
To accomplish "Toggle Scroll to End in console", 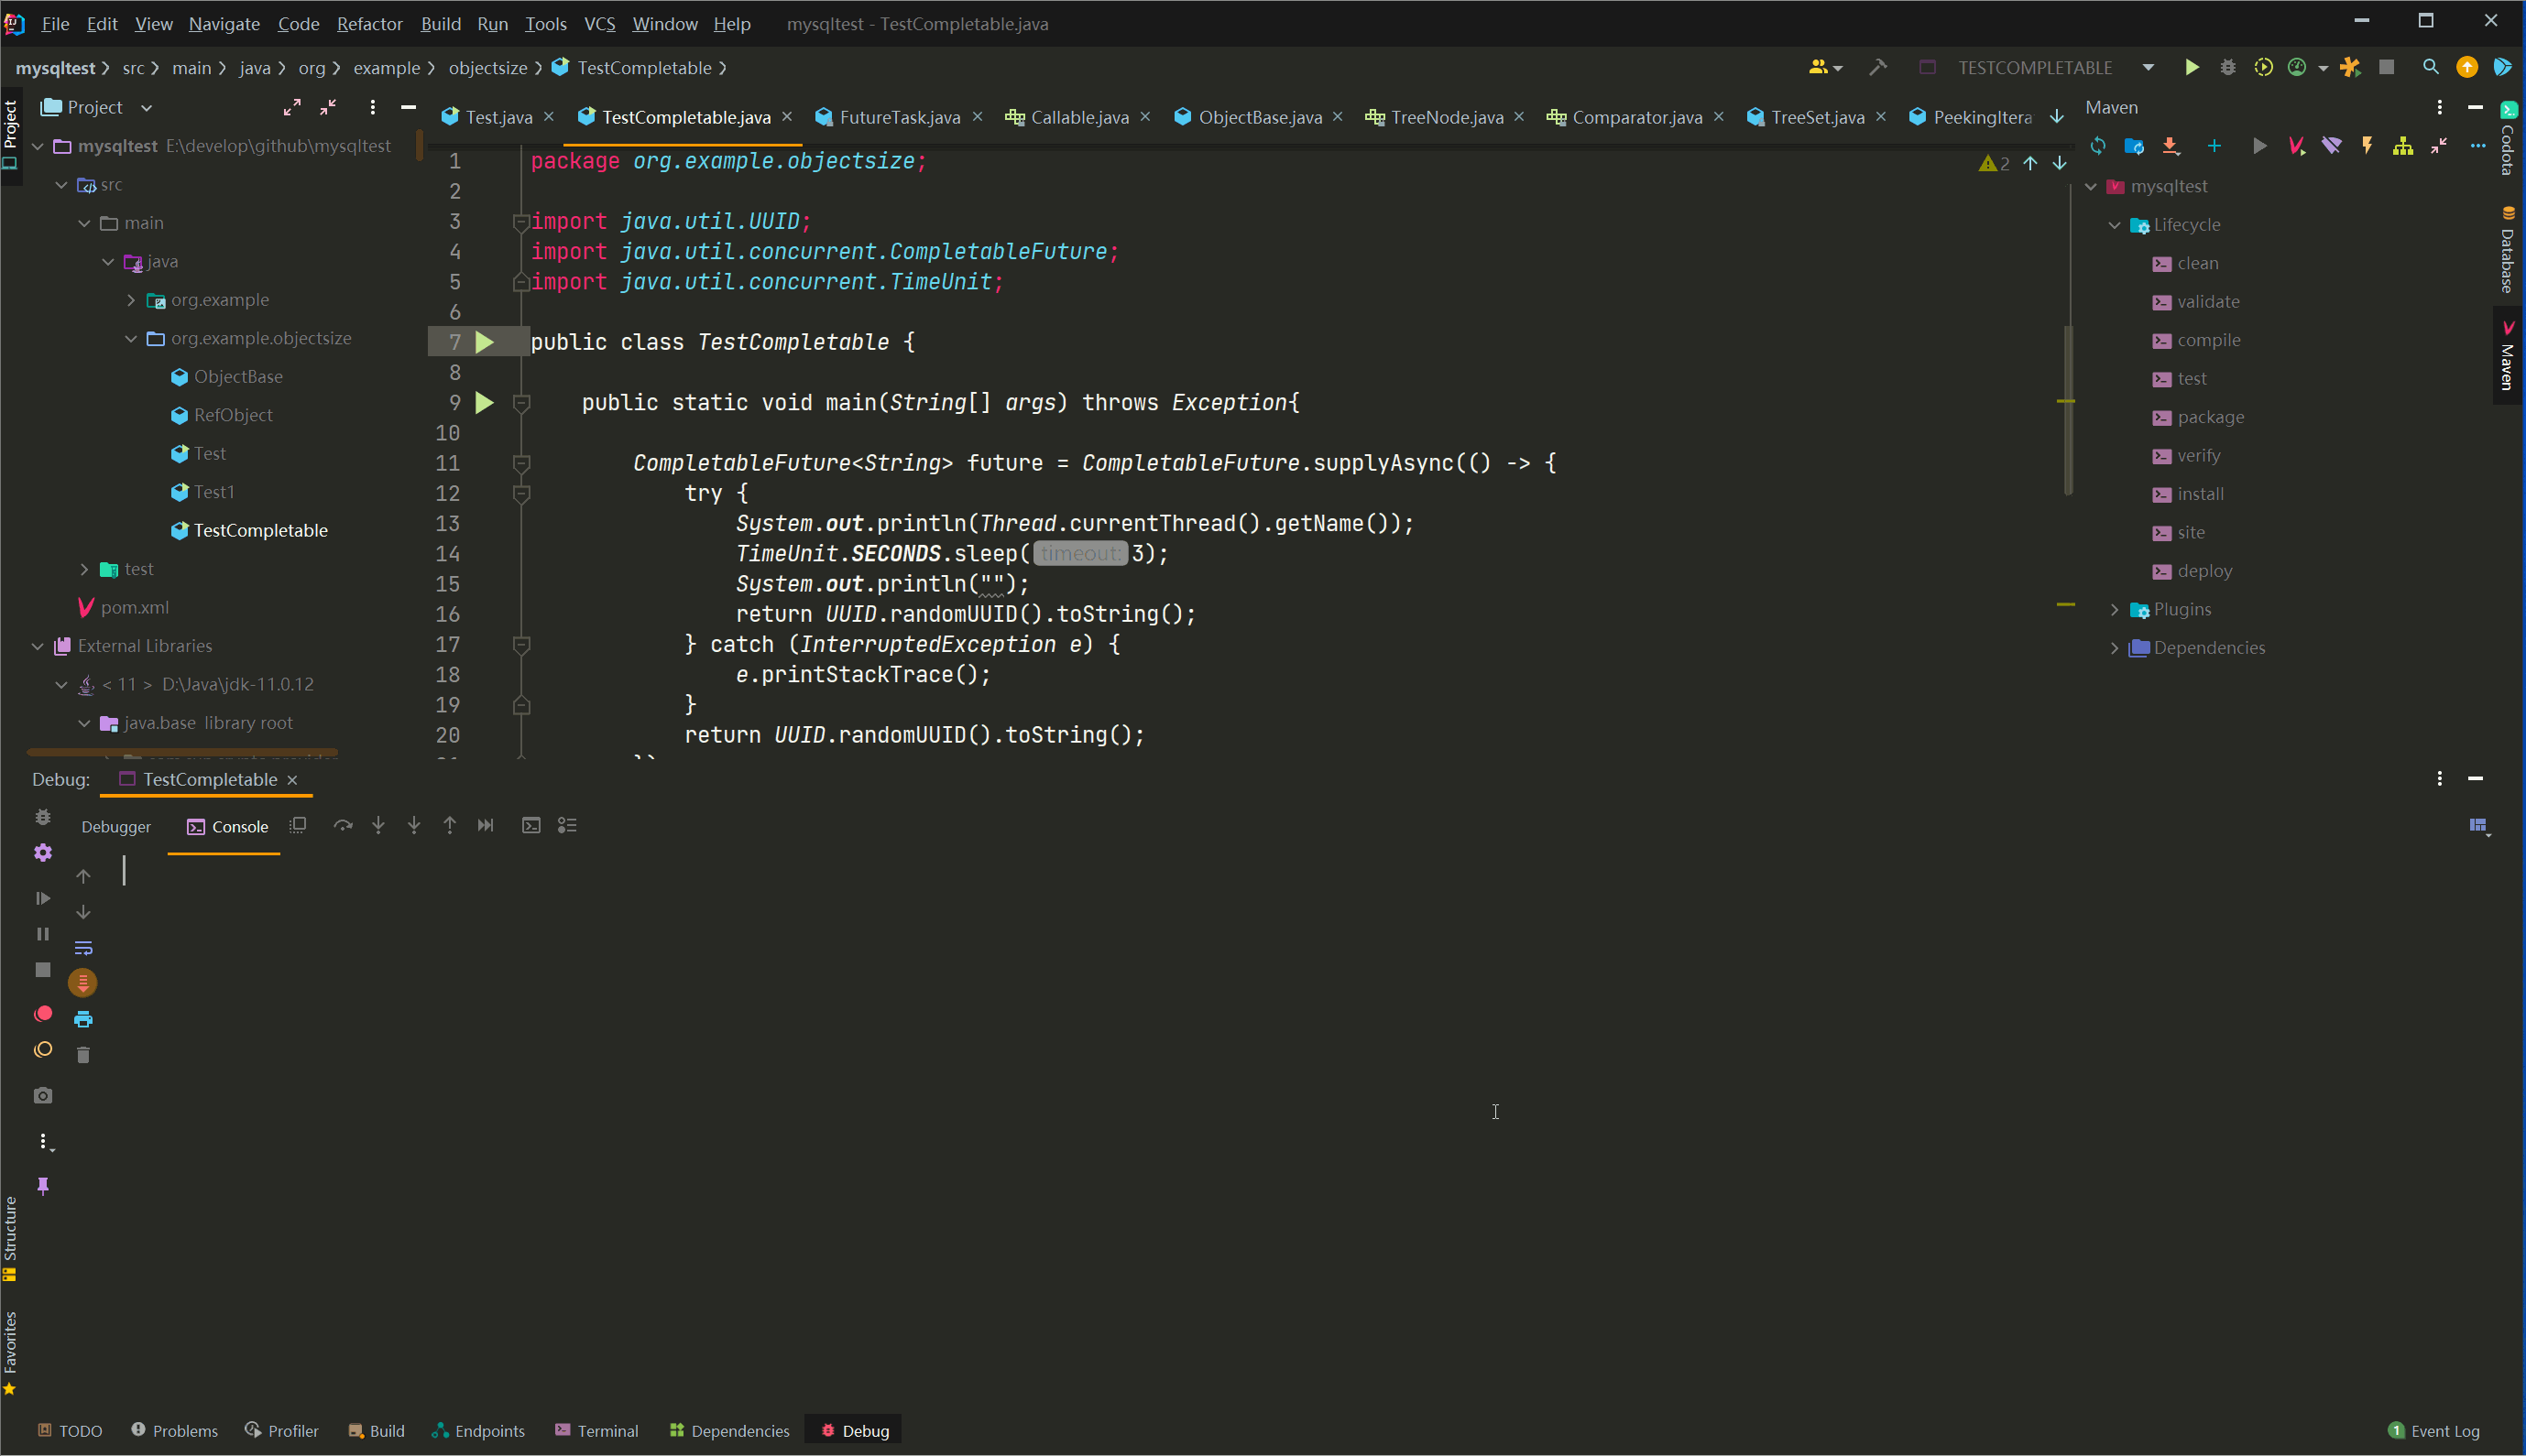I will pyautogui.click(x=83, y=983).
